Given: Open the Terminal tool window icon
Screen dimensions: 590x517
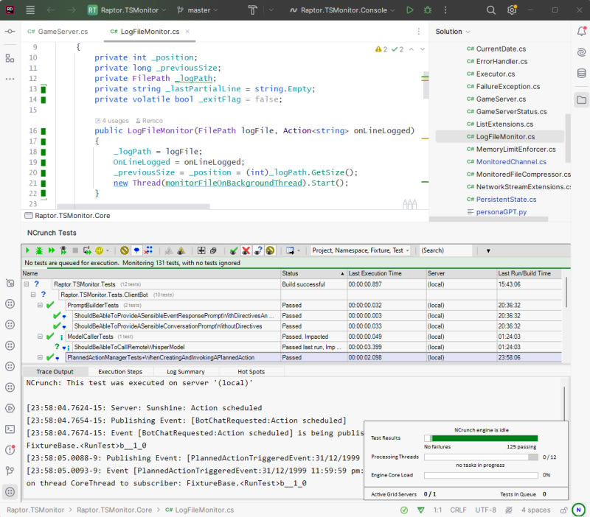Looking at the screenshot, I should point(10,429).
